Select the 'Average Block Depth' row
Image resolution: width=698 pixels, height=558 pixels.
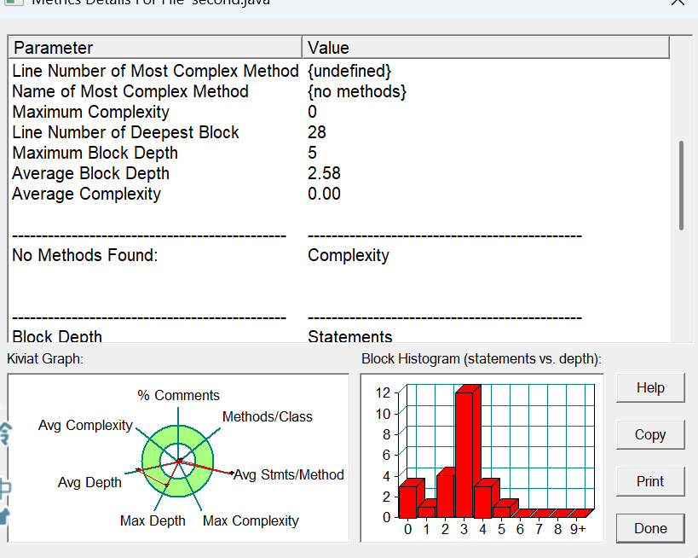point(338,173)
